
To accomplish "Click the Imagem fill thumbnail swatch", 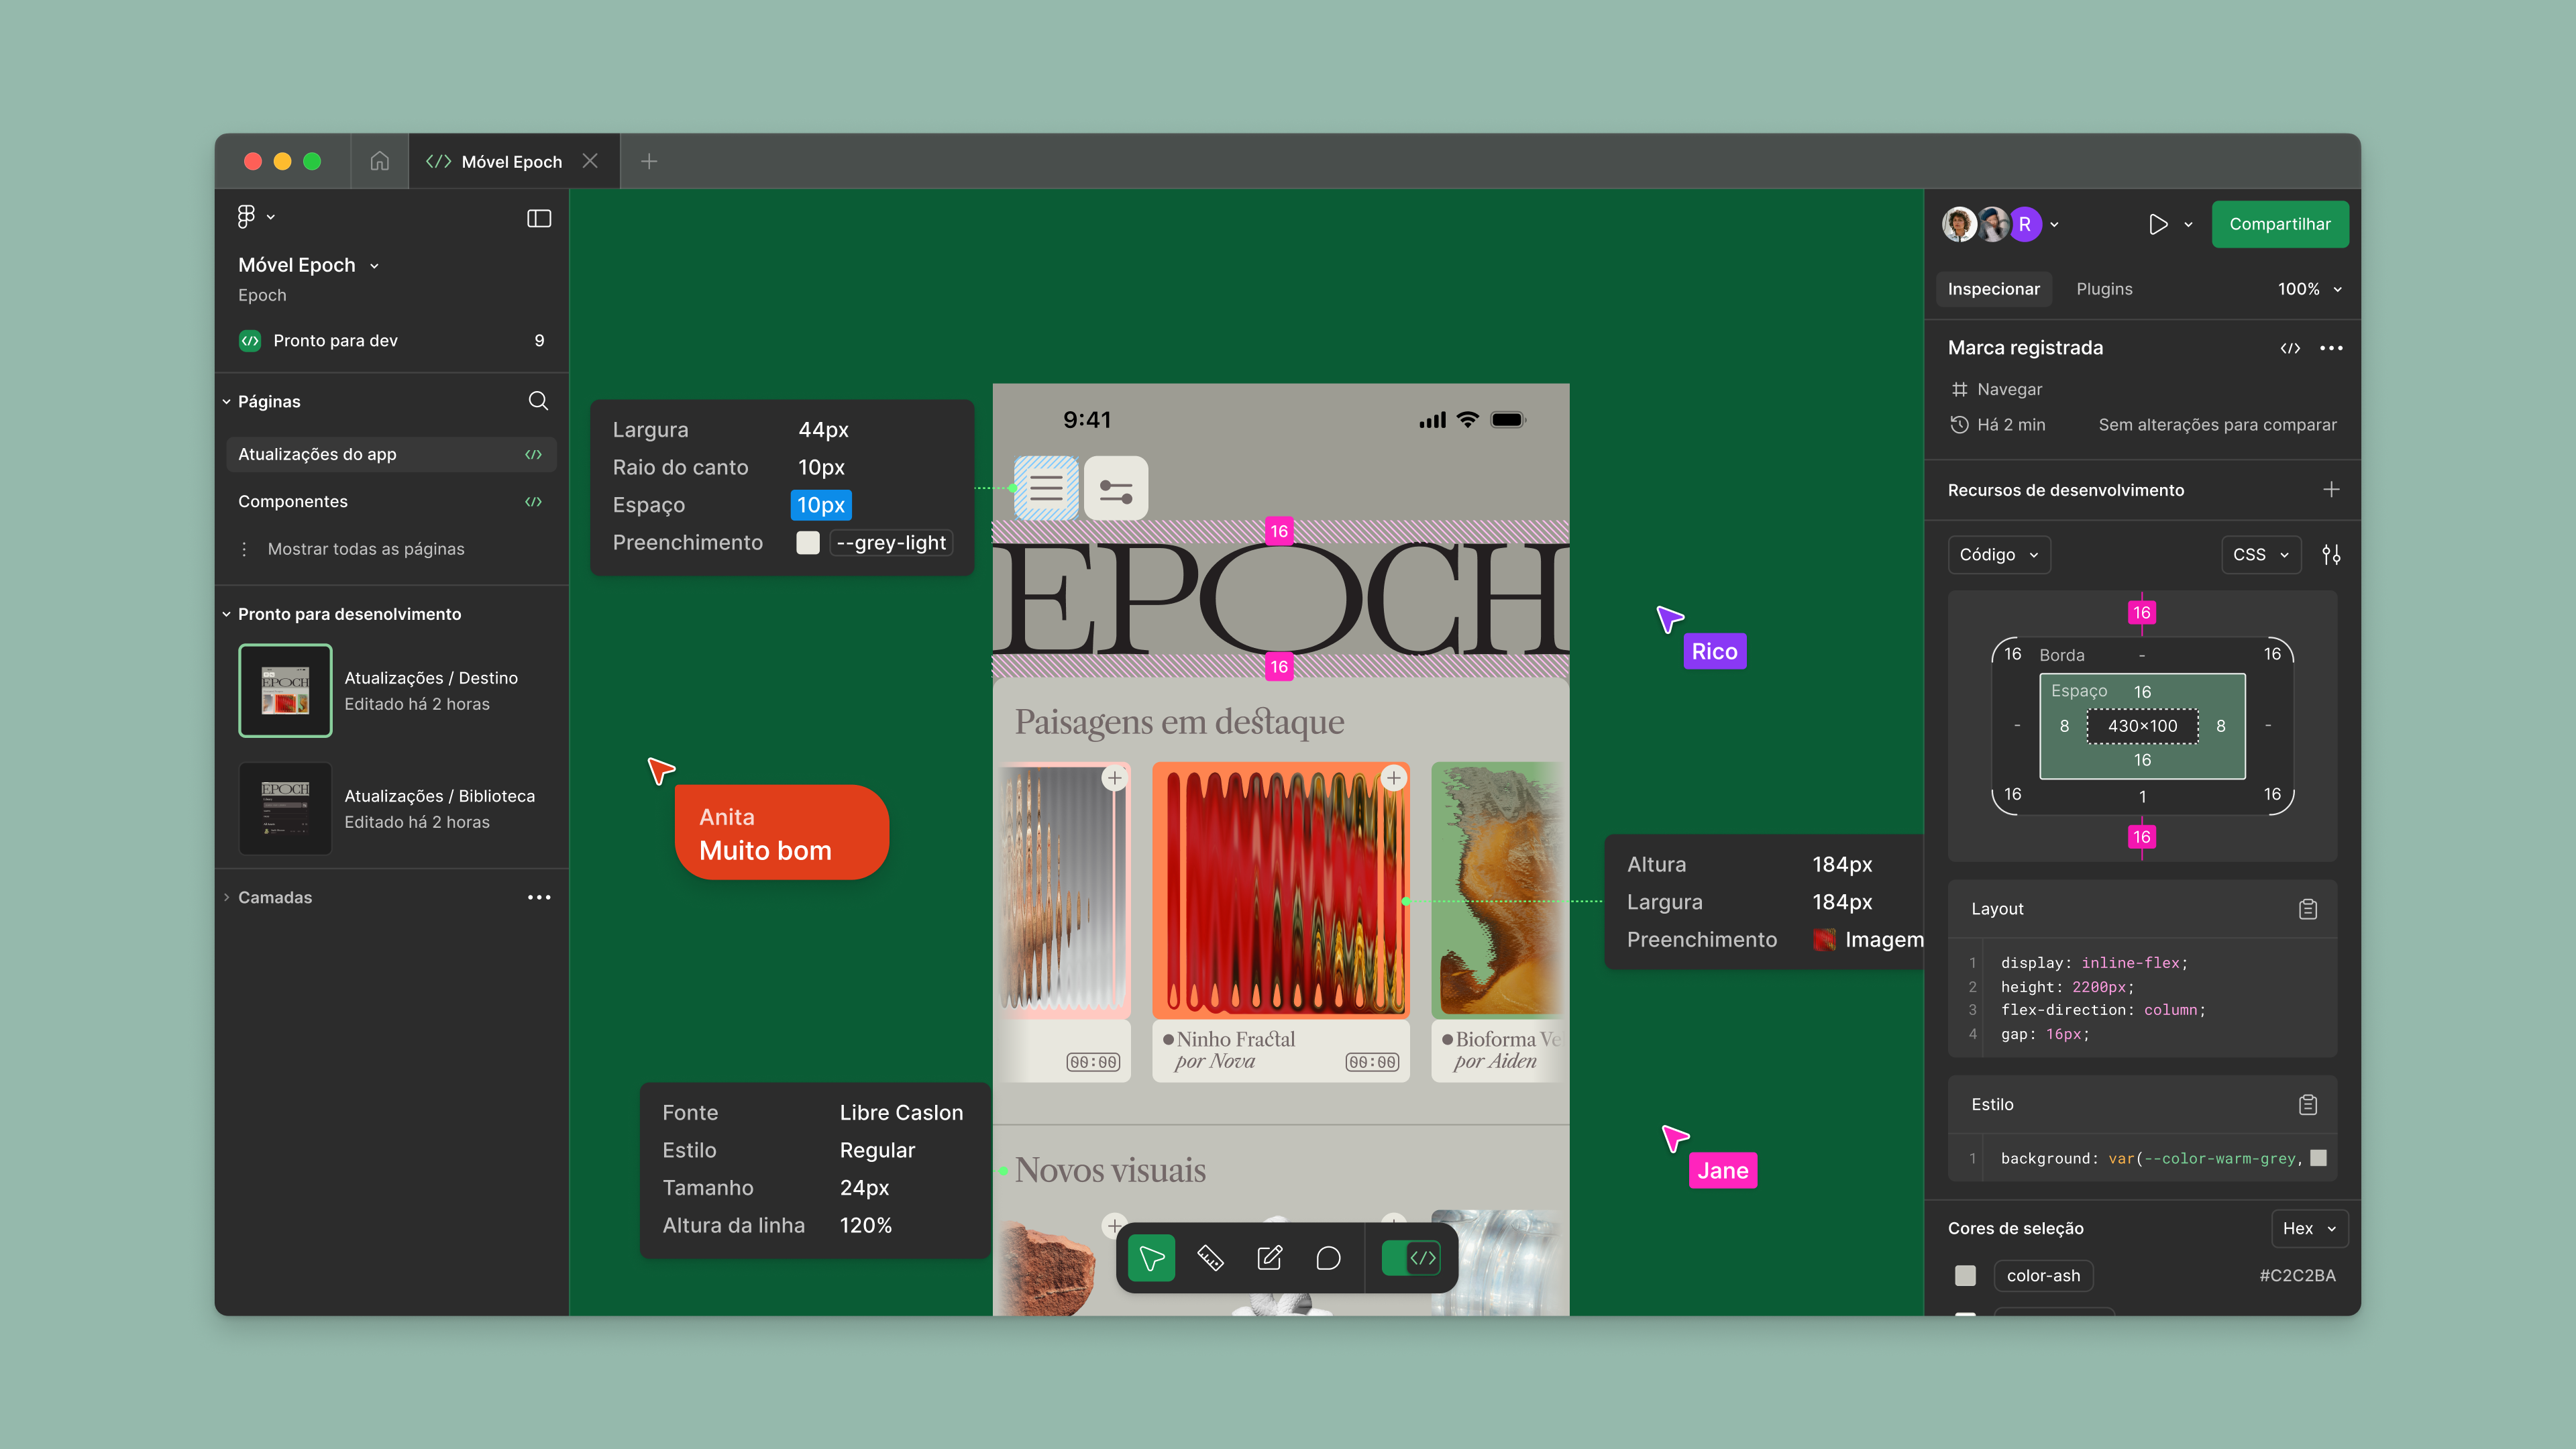I will tap(1824, 940).
